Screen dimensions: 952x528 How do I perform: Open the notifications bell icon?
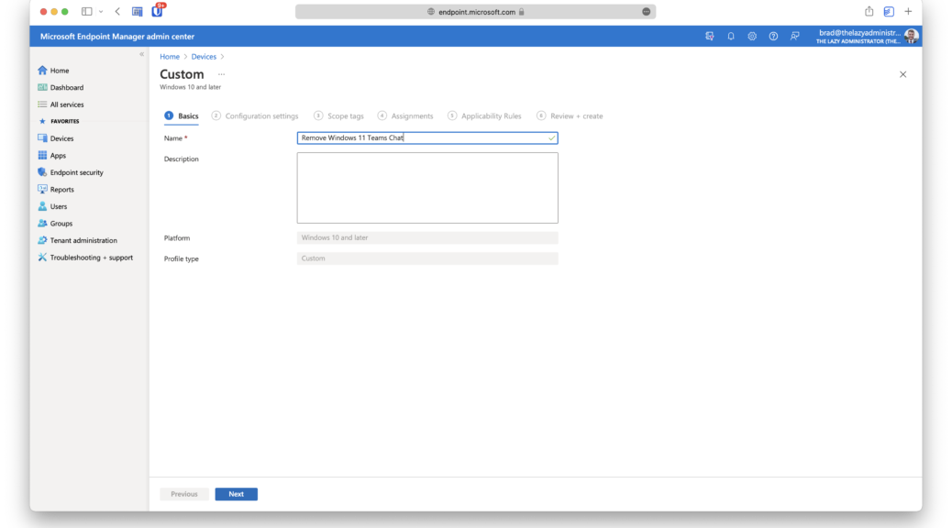click(x=731, y=37)
